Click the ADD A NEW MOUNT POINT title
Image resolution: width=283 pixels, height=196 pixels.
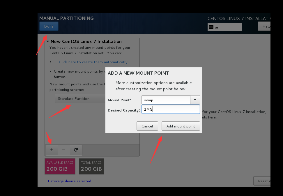138,73
